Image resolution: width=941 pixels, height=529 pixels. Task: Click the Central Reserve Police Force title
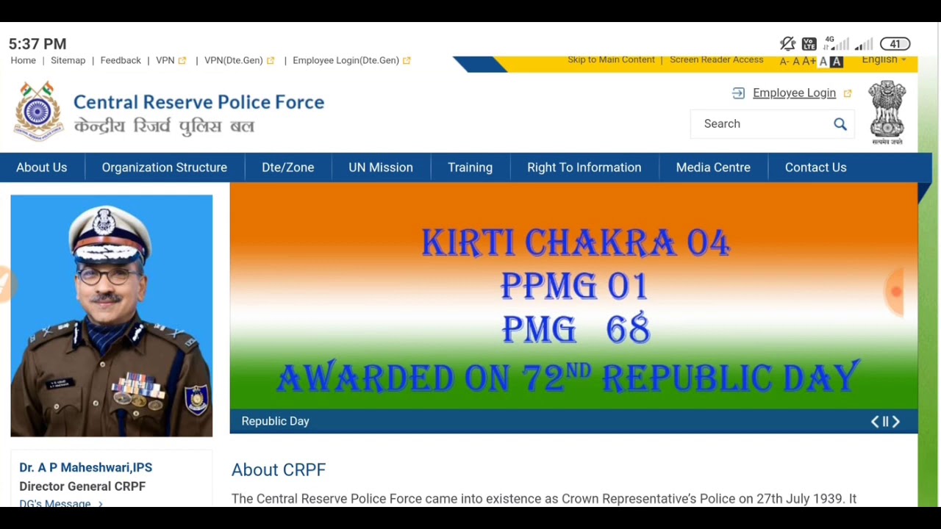pyautogui.click(x=198, y=102)
